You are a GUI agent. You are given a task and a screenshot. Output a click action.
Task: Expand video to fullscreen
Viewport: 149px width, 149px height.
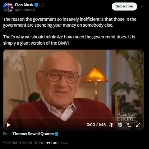coord(138,125)
